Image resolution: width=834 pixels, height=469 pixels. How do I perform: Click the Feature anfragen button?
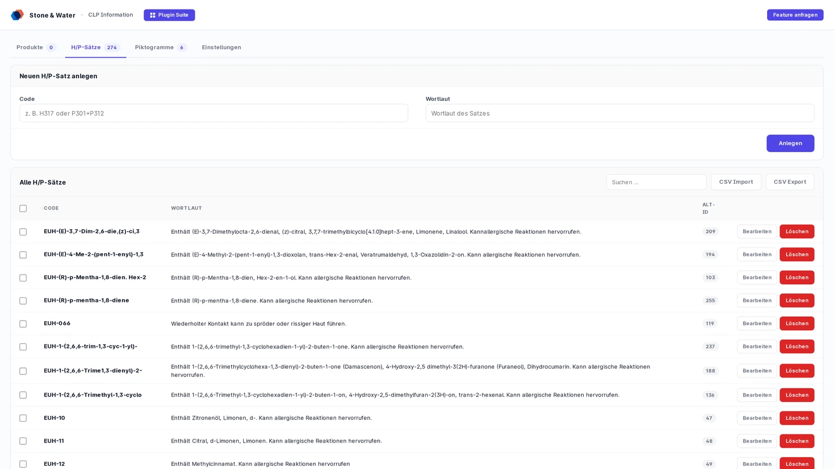point(795,15)
